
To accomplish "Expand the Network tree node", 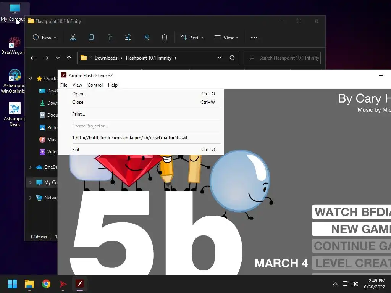I will click(x=31, y=198).
